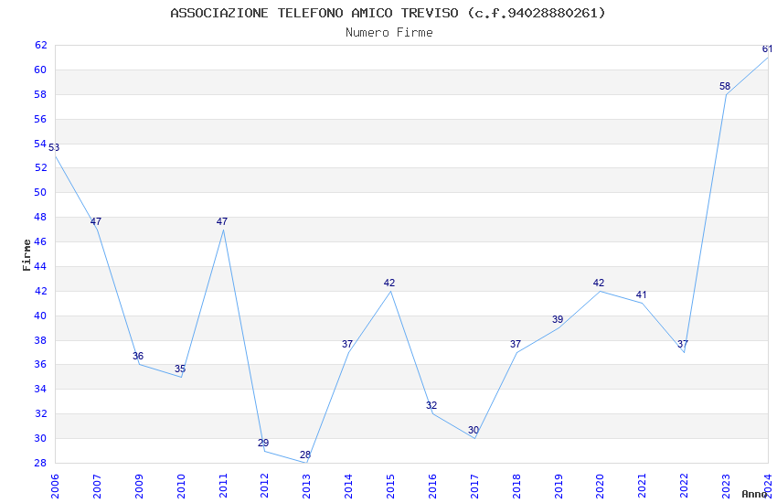
Task: Select the 2011 year label on x-axis
Action: (222, 486)
